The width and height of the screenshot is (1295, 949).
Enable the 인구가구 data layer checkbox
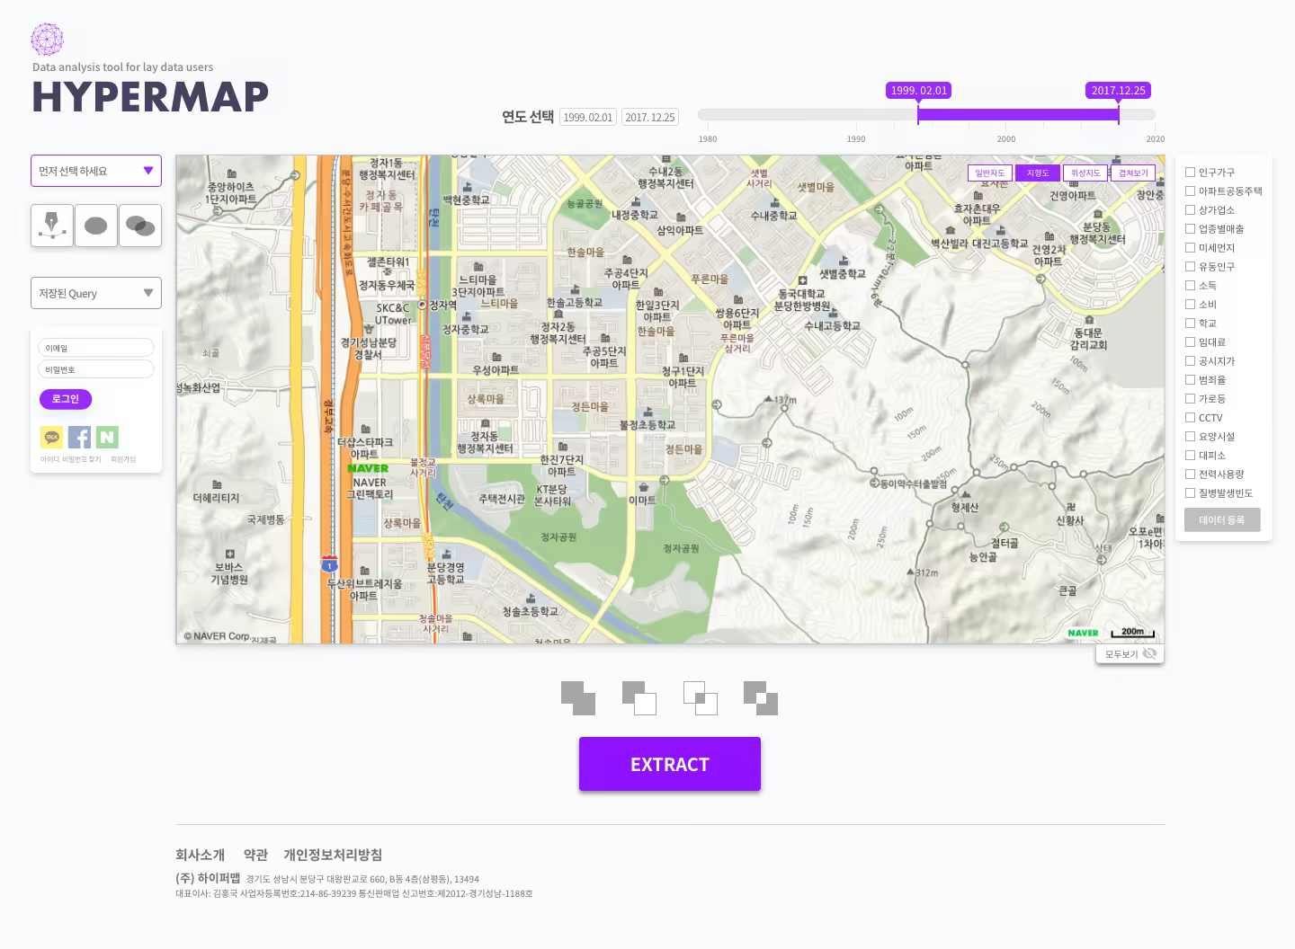(1191, 173)
